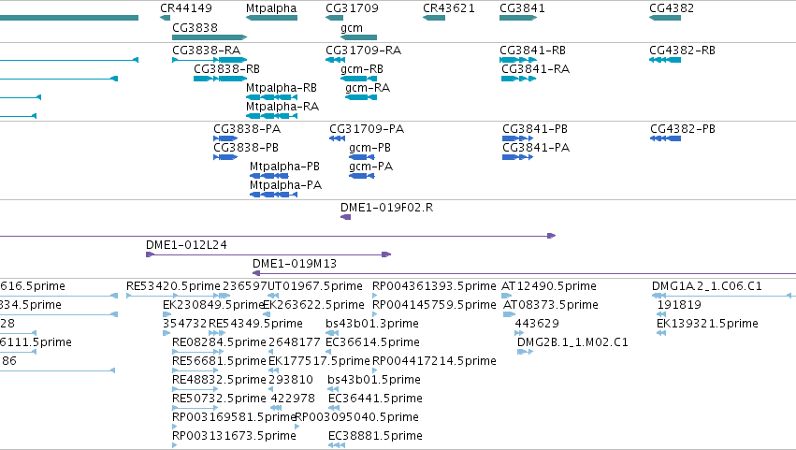This screenshot has width=796, height=450.
Task: Select the bs43b01.3prime EST label
Action: pos(372,324)
